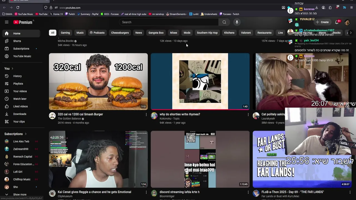Select the Cheeseburgers filter chip
356x200 pixels.
(x=120, y=33)
